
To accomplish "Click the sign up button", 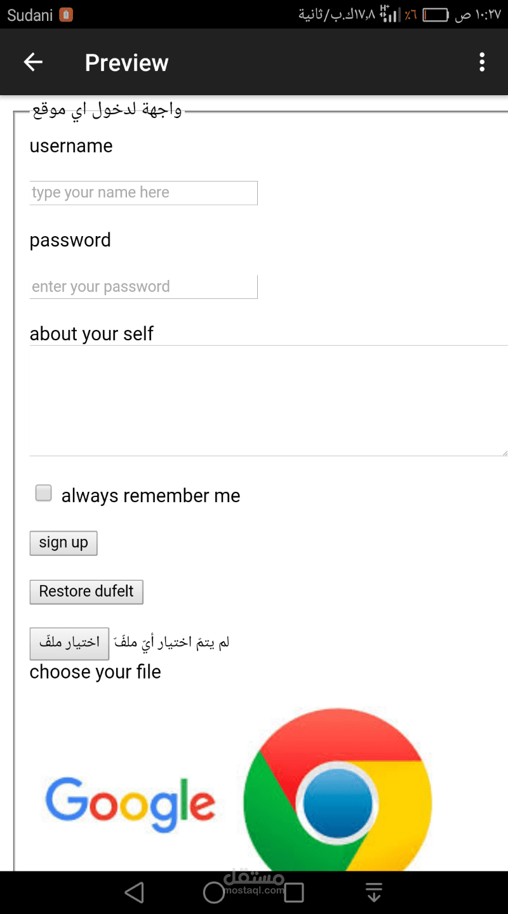I will coord(63,543).
